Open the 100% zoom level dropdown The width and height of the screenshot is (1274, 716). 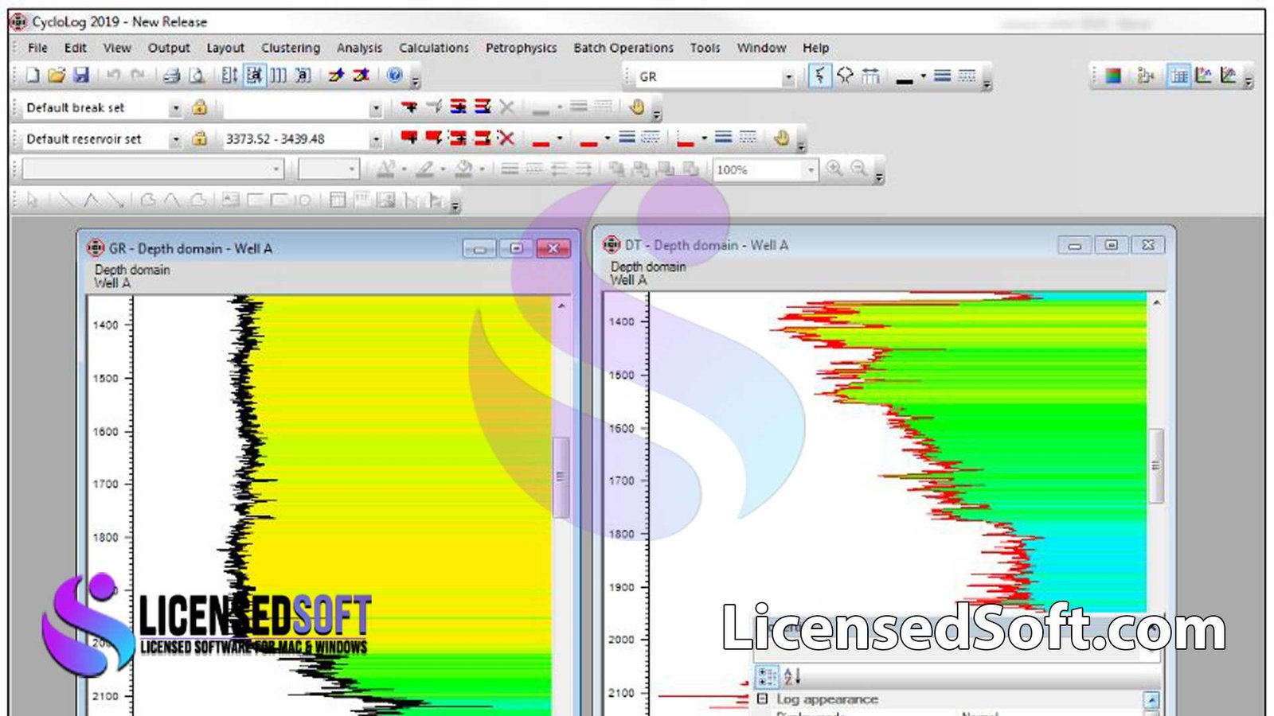point(811,169)
